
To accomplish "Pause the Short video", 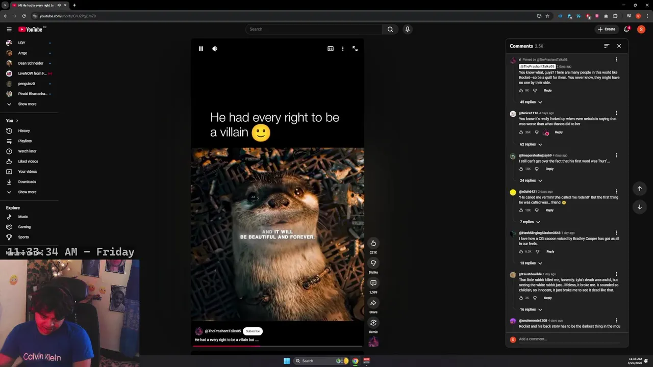I will click(201, 49).
